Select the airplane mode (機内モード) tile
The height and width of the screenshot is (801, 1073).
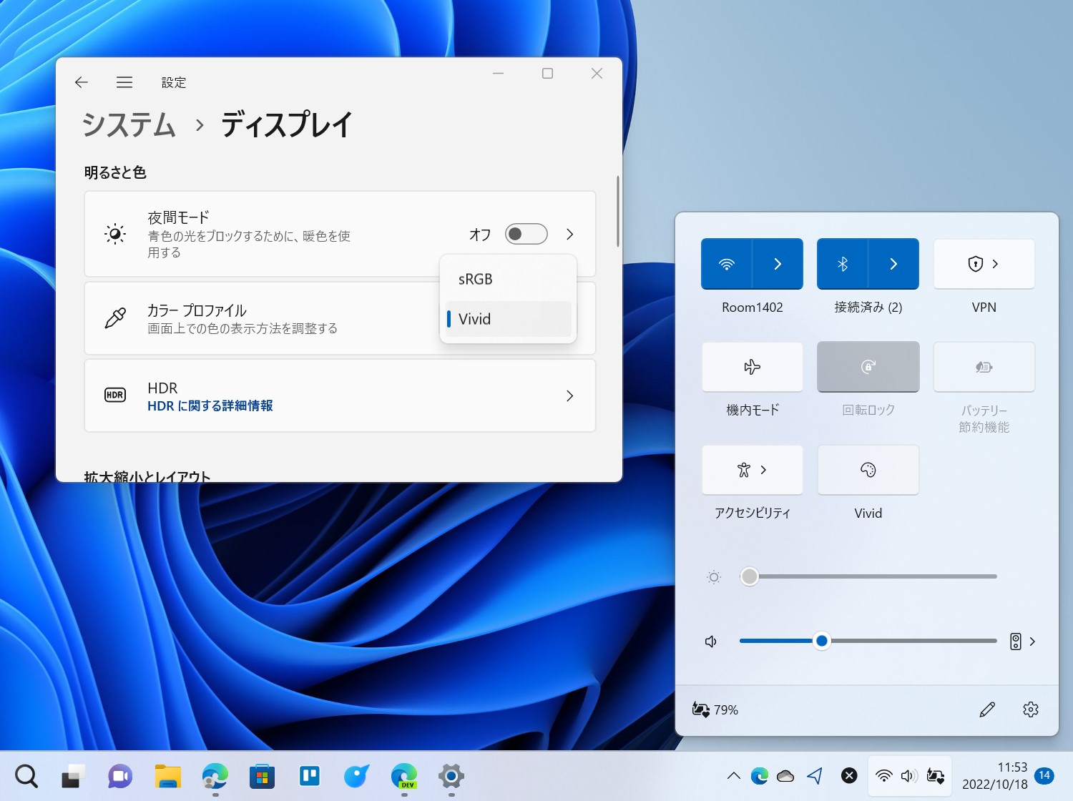pyautogui.click(x=752, y=366)
